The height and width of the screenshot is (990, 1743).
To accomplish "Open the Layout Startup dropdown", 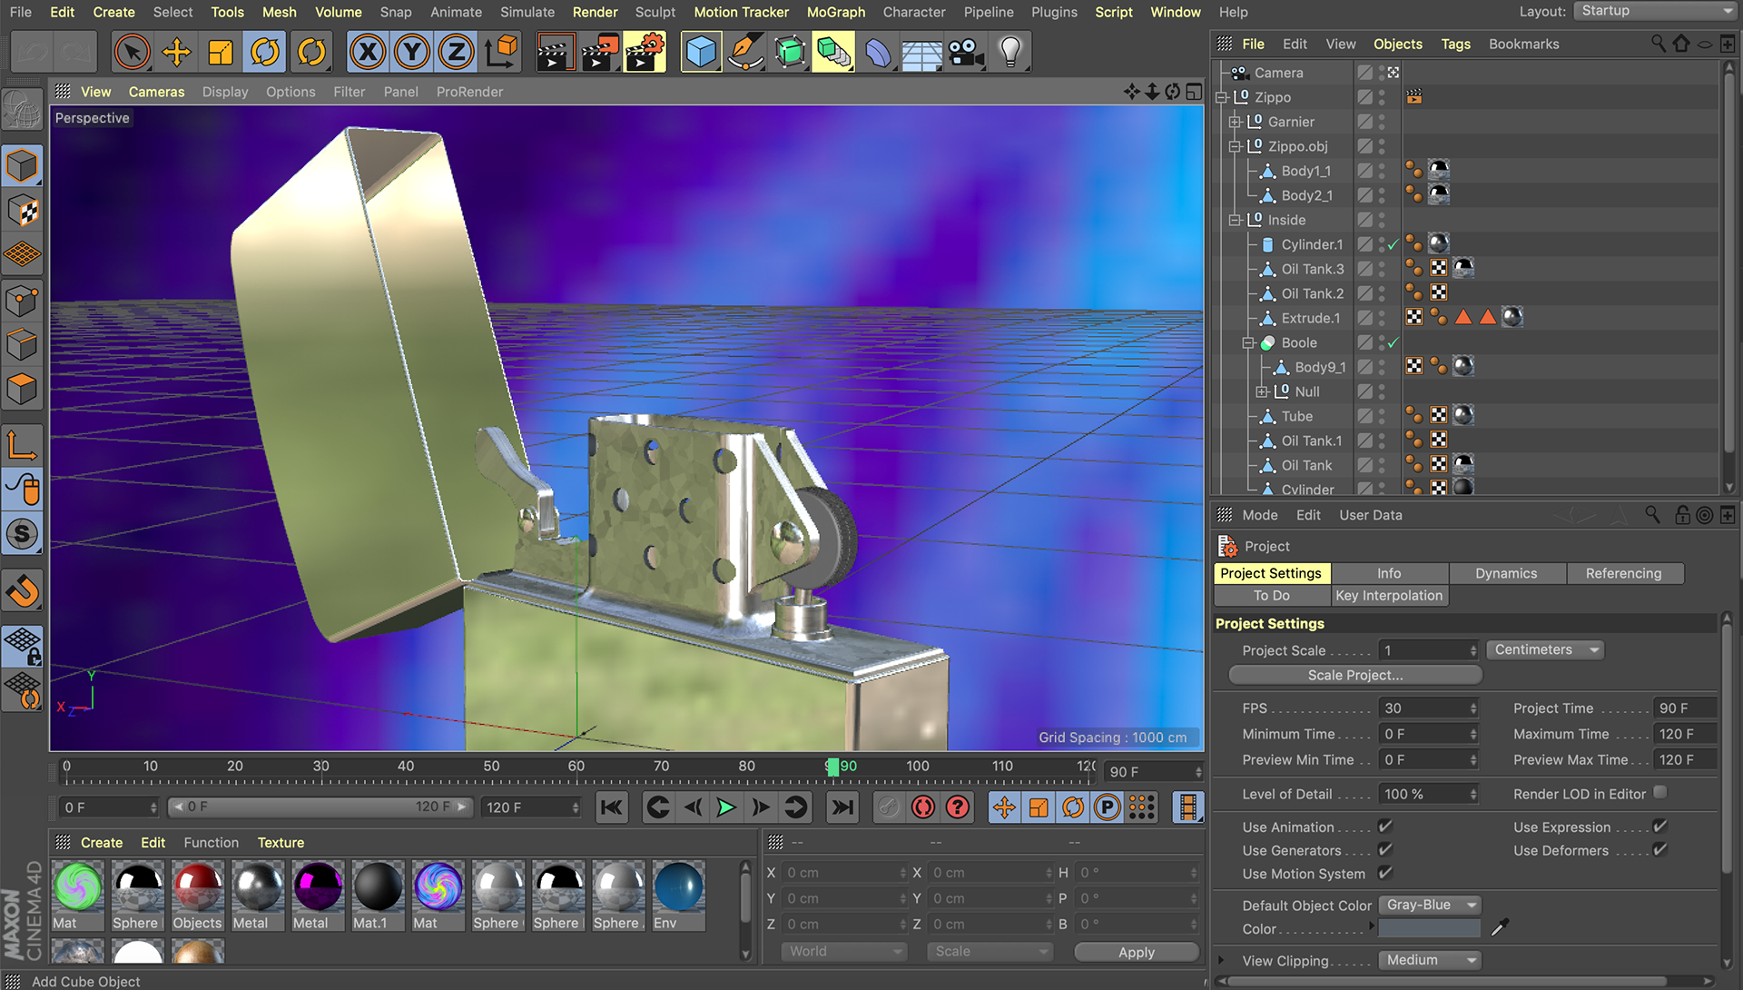I will (1656, 11).
